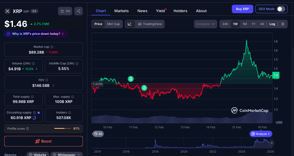This screenshot has width=294, height=156.
Task: Click the verified badge beside Circulating supply
Action: 39,113
